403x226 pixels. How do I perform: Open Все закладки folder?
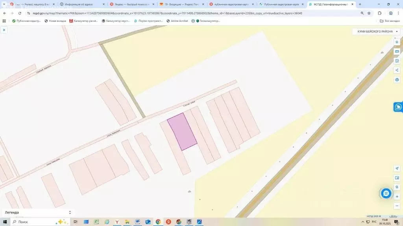(390, 21)
